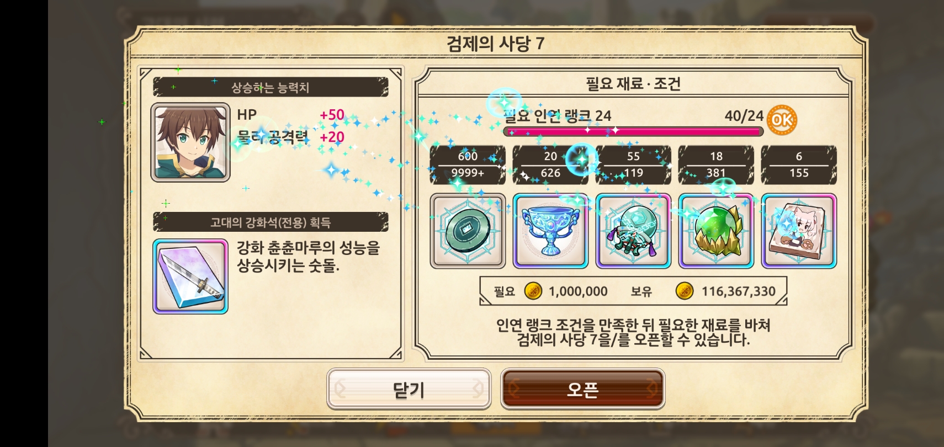Tap the owned gold coin icon
Viewport: 944px width, 447px height.
click(685, 291)
